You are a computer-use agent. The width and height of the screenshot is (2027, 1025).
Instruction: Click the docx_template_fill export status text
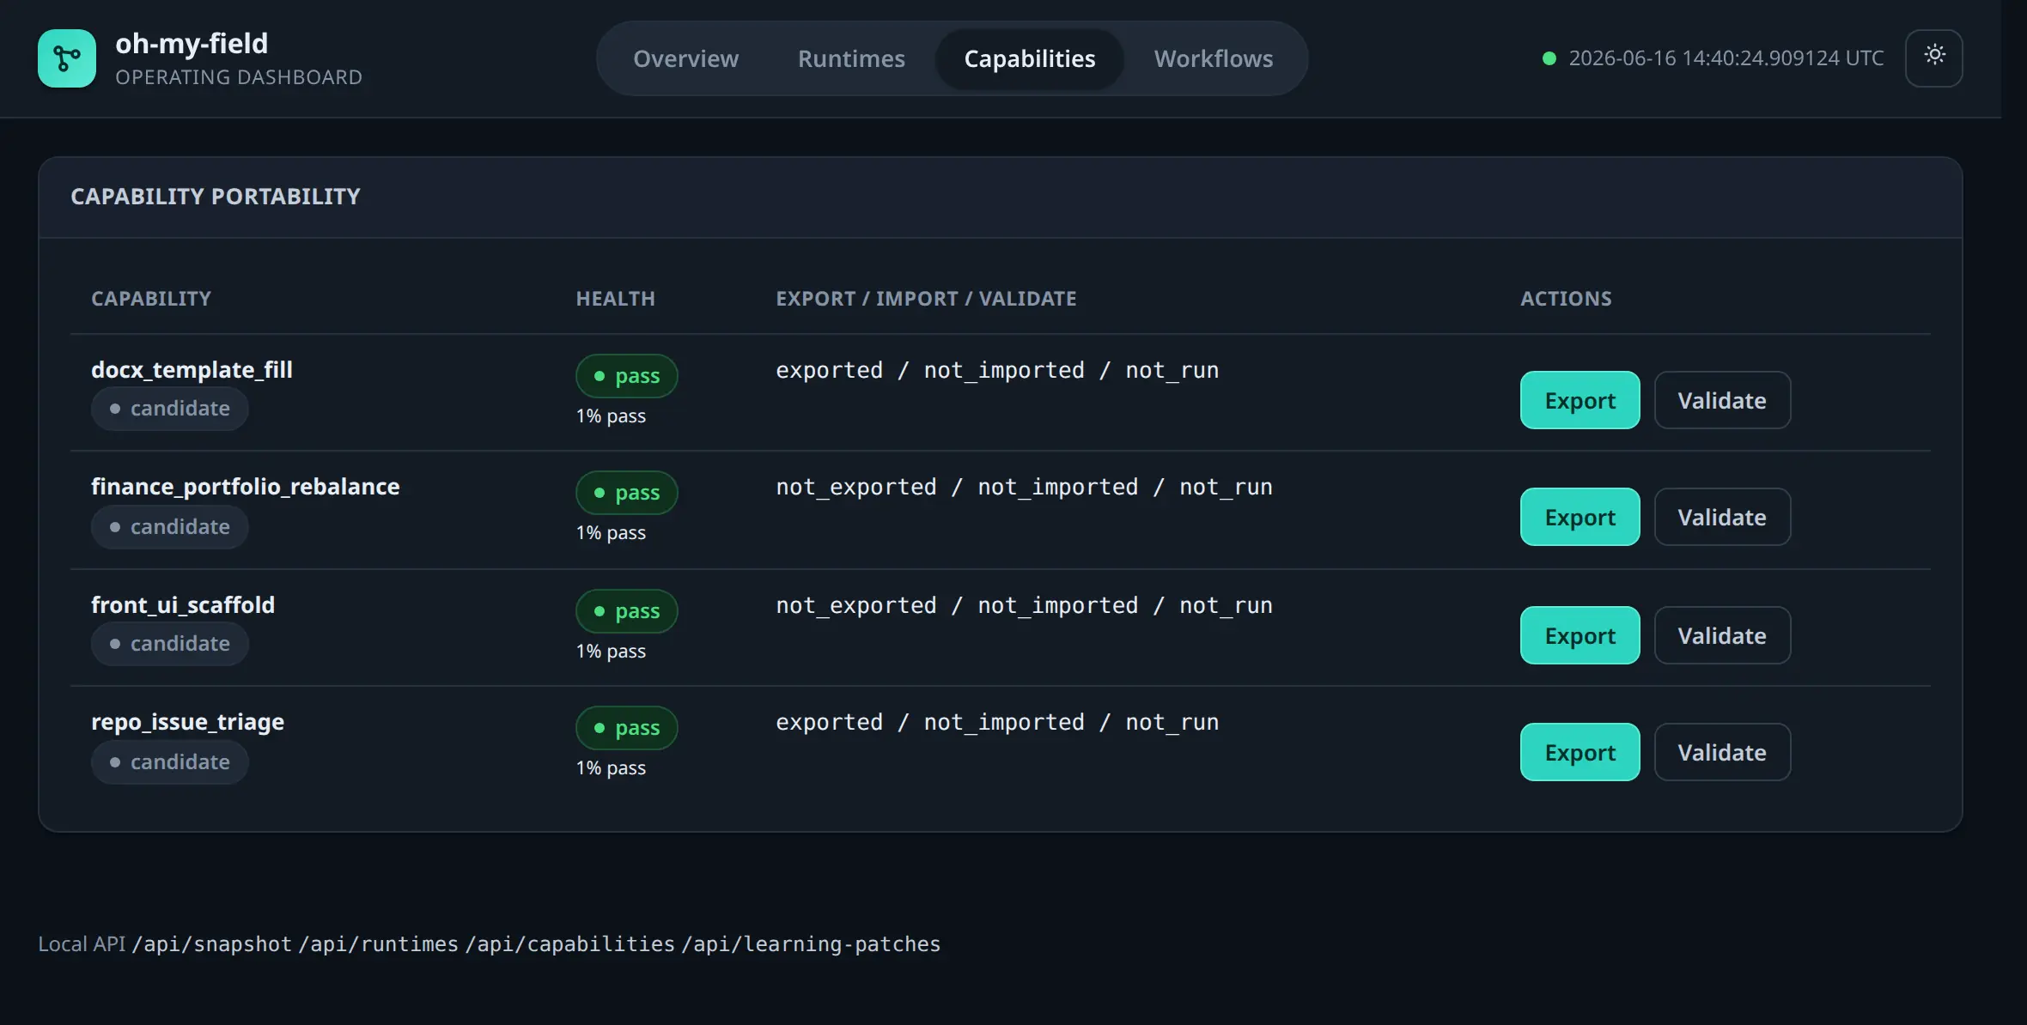click(997, 370)
